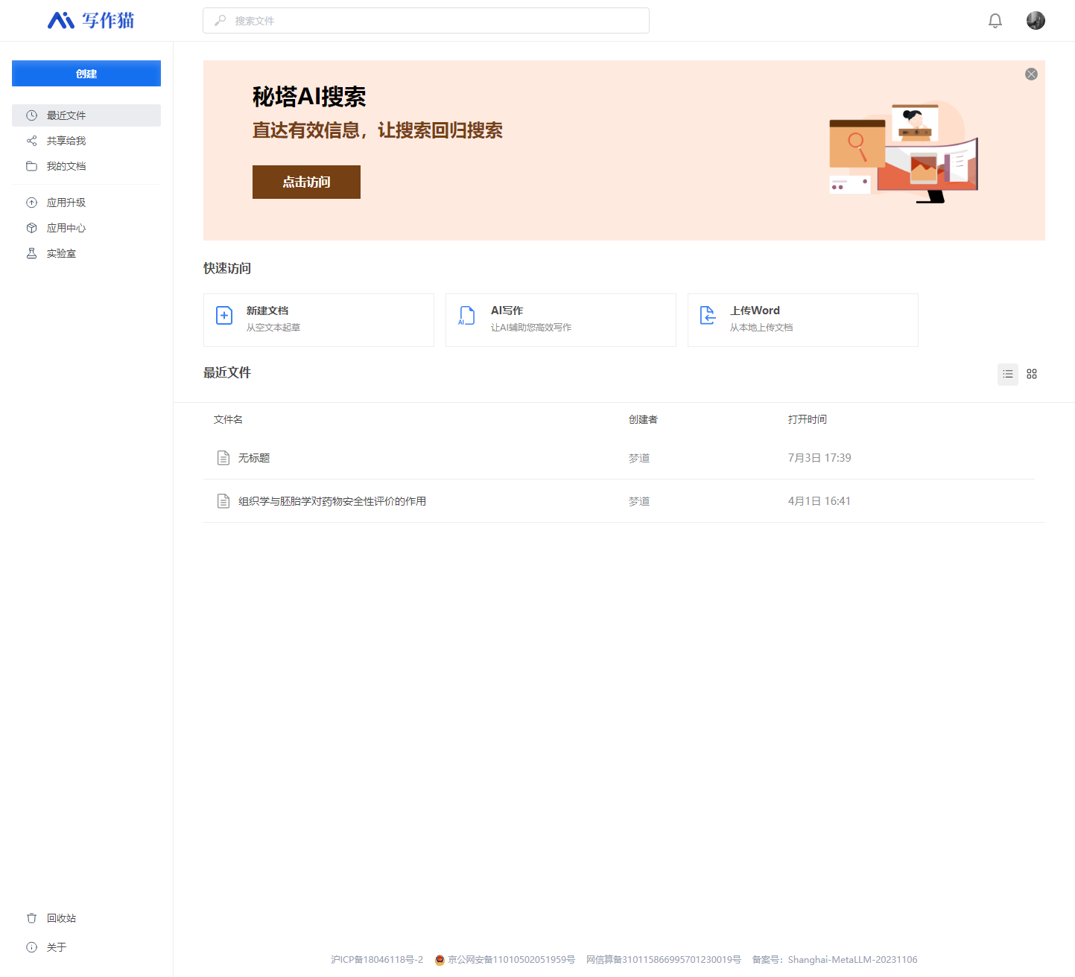Click the 秘塔AI搜索 banner title
1075x977 pixels.
[x=309, y=97]
